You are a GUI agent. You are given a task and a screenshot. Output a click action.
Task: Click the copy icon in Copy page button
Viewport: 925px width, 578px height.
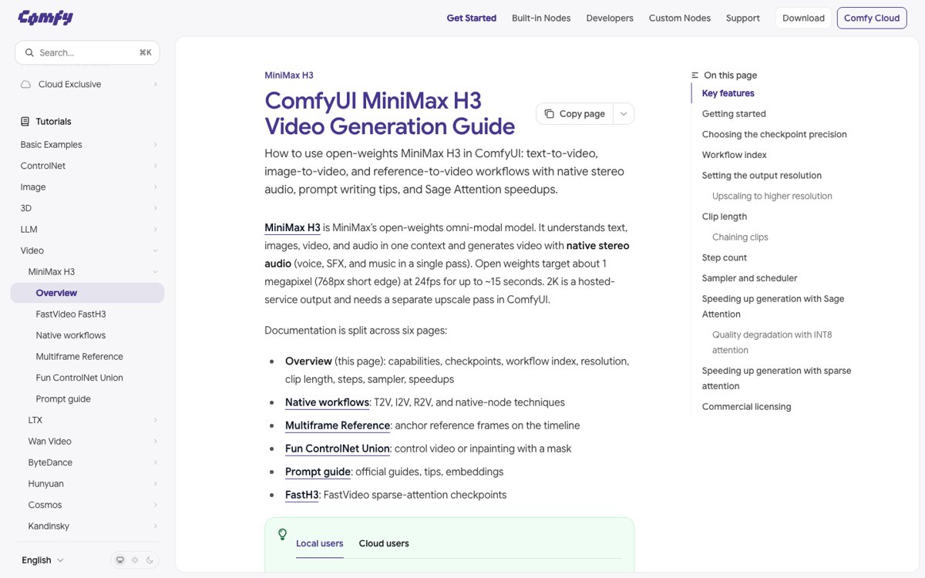coord(549,114)
